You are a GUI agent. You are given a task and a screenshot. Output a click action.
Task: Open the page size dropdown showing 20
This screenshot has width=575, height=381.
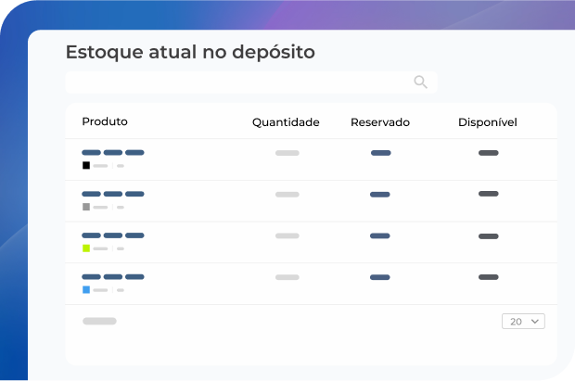click(523, 322)
